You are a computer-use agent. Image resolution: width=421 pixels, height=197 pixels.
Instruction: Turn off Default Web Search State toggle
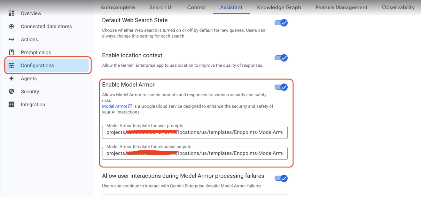pyautogui.click(x=281, y=23)
